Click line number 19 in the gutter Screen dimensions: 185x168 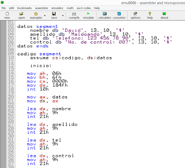coord(11,93)
